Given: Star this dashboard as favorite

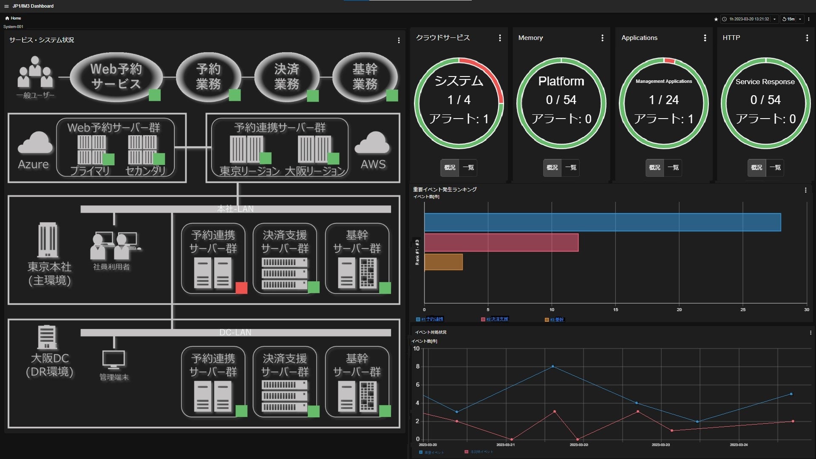Looking at the screenshot, I should coord(716,19).
